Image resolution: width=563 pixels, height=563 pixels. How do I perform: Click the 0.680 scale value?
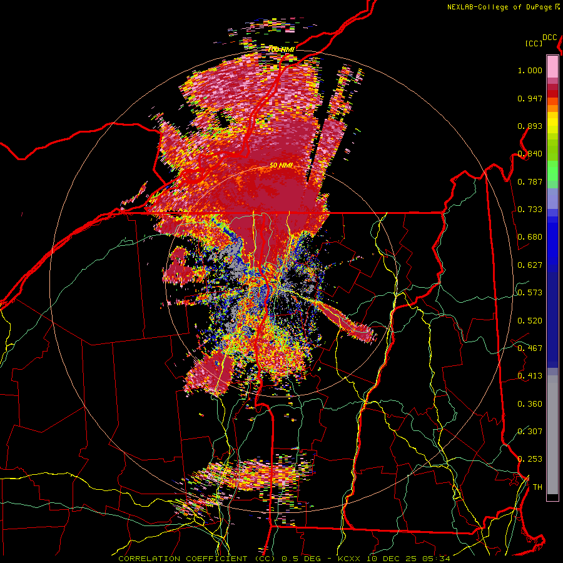[530, 237]
